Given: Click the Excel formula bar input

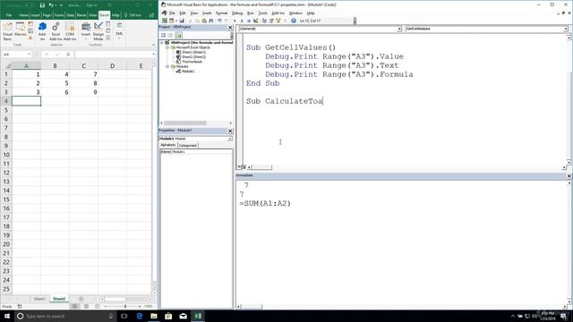Looking at the screenshot, I should tap(114, 54).
